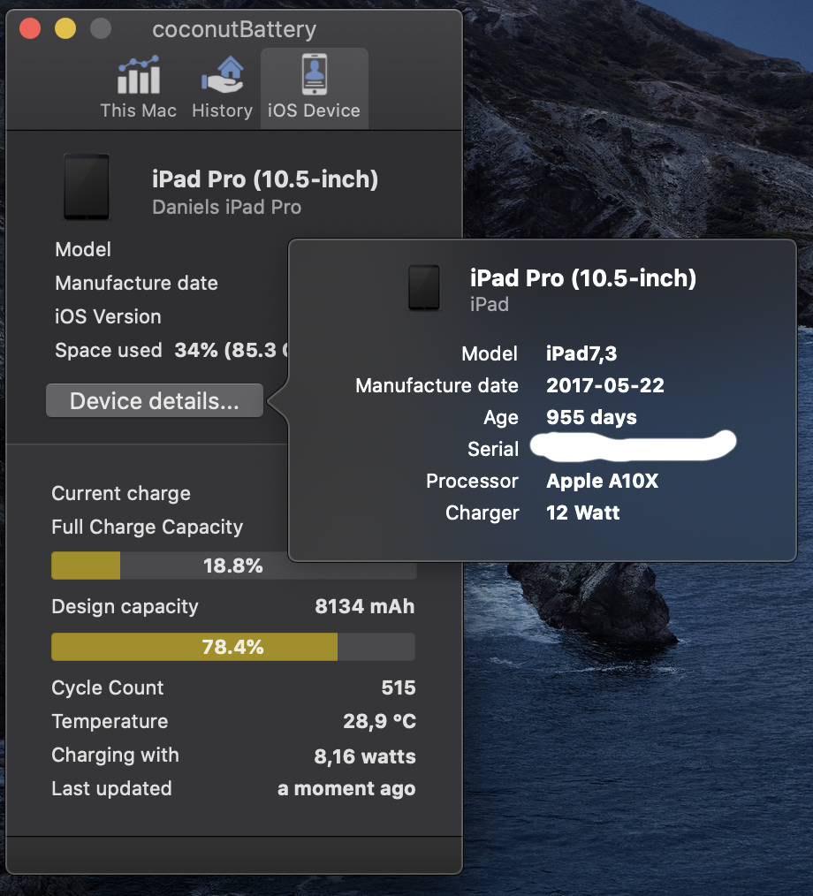
Task: Click the iPad Pro (10.5-inch) heading in popover
Action: 583,278
